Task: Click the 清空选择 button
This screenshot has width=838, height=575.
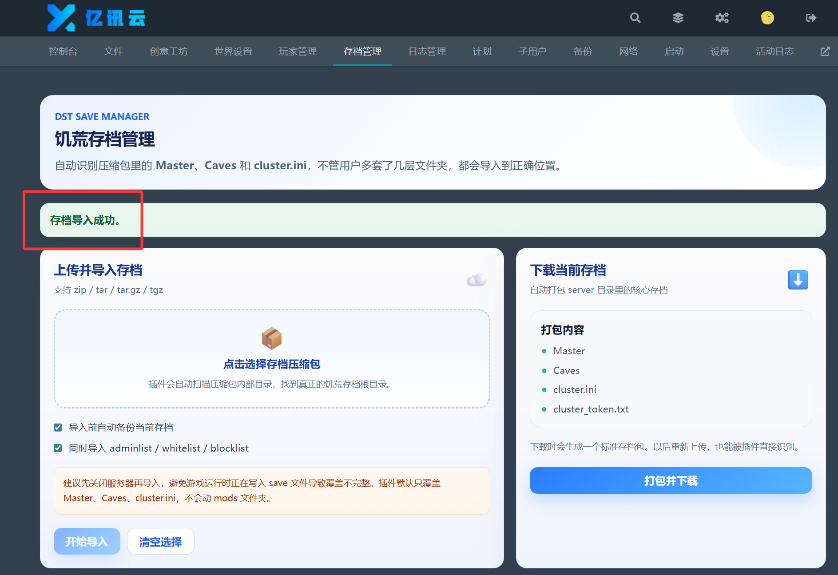Action: (160, 541)
